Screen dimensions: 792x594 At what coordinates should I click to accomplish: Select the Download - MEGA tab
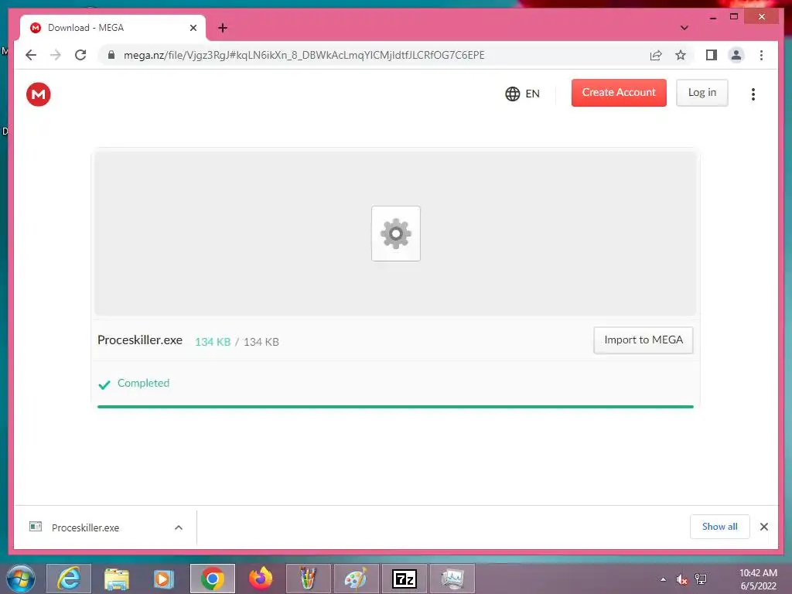(113, 28)
